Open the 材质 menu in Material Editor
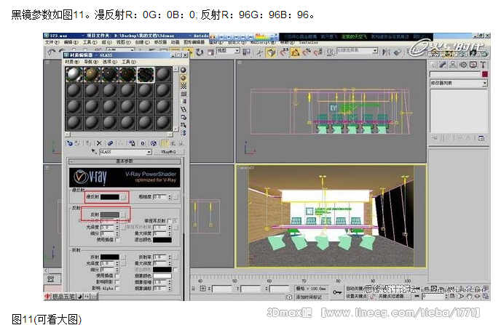Viewport: 501px width, 325px height. click(72, 62)
